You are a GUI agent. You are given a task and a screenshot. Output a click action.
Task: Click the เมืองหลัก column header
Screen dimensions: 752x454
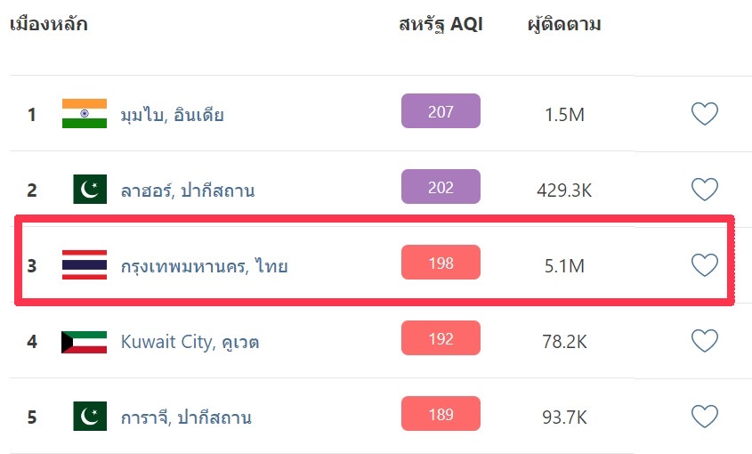pos(48,24)
